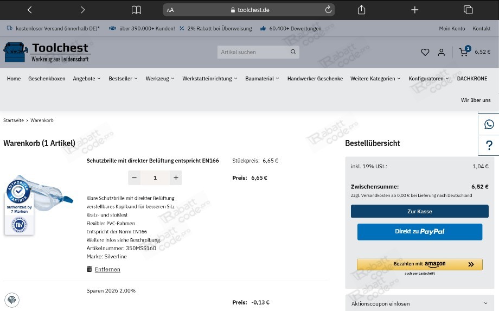Click the percent icon by 2% Rabatt
Viewport: 499px width, 311px height.
tap(182, 28)
